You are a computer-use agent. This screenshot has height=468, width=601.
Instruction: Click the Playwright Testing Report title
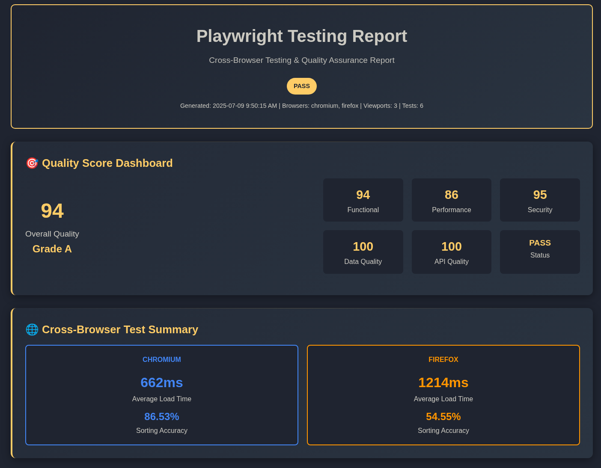pyautogui.click(x=302, y=36)
